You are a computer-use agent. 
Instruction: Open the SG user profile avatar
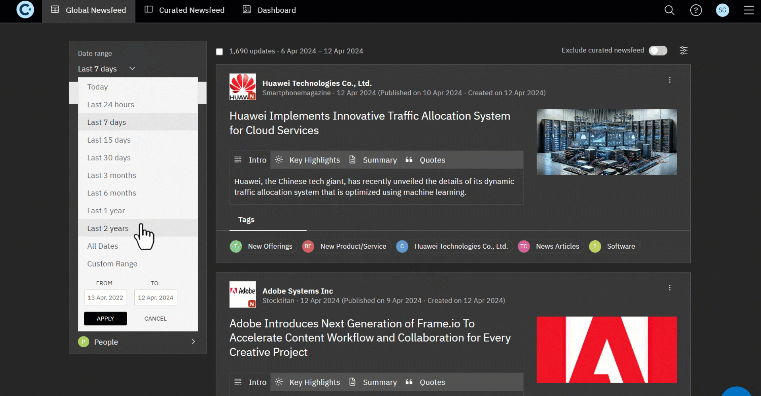[722, 10]
